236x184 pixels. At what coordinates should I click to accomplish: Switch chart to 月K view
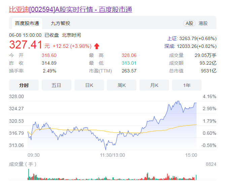click(x=154, y=85)
